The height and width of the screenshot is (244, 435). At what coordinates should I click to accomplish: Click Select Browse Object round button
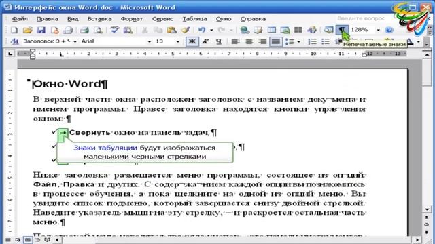[427, 224]
